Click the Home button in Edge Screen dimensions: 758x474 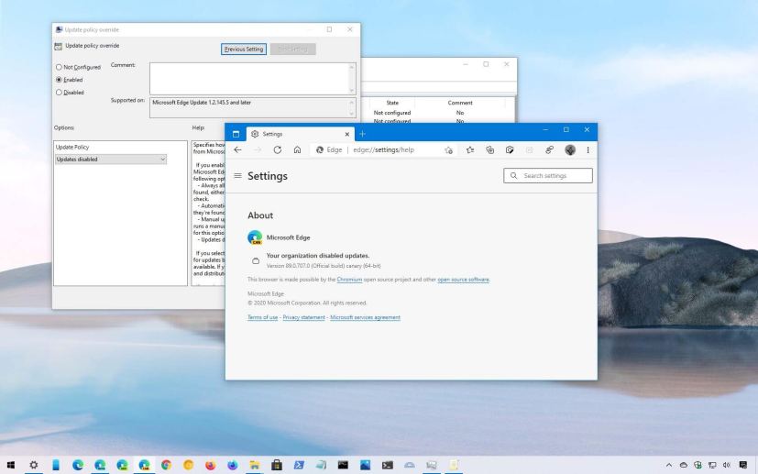[299, 150]
